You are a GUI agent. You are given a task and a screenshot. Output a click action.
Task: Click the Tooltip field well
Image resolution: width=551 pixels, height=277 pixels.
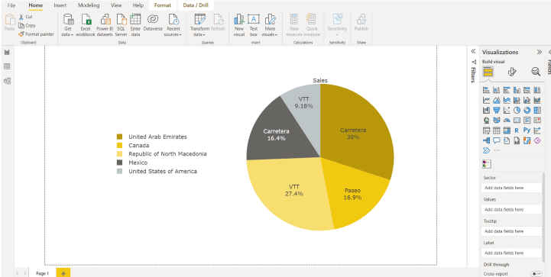pos(511,231)
